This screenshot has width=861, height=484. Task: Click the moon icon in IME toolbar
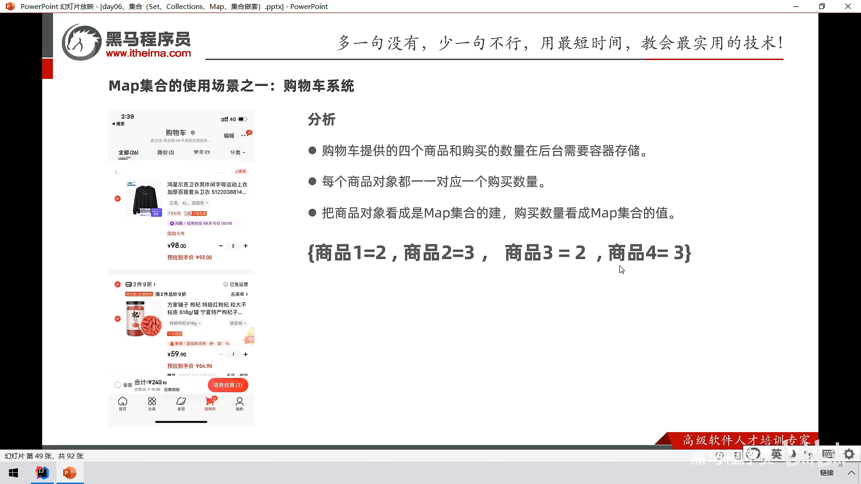pyautogui.click(x=793, y=454)
